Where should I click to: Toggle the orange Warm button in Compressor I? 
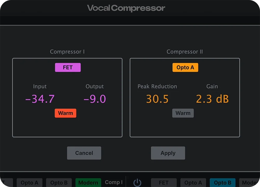[66, 113]
